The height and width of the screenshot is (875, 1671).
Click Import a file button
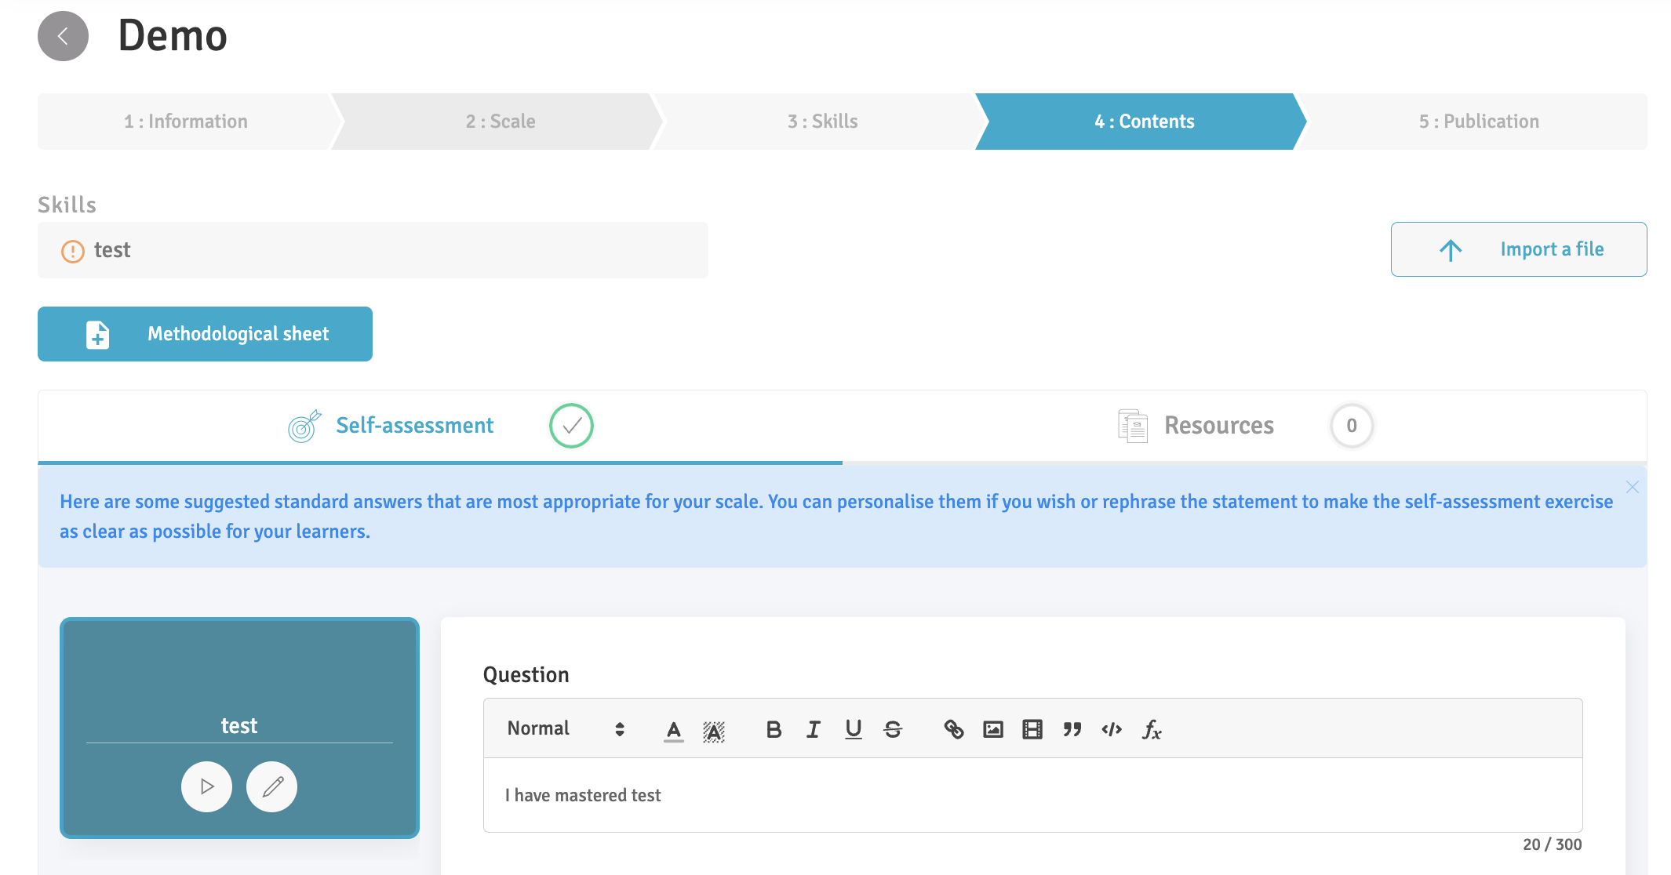[x=1518, y=249]
